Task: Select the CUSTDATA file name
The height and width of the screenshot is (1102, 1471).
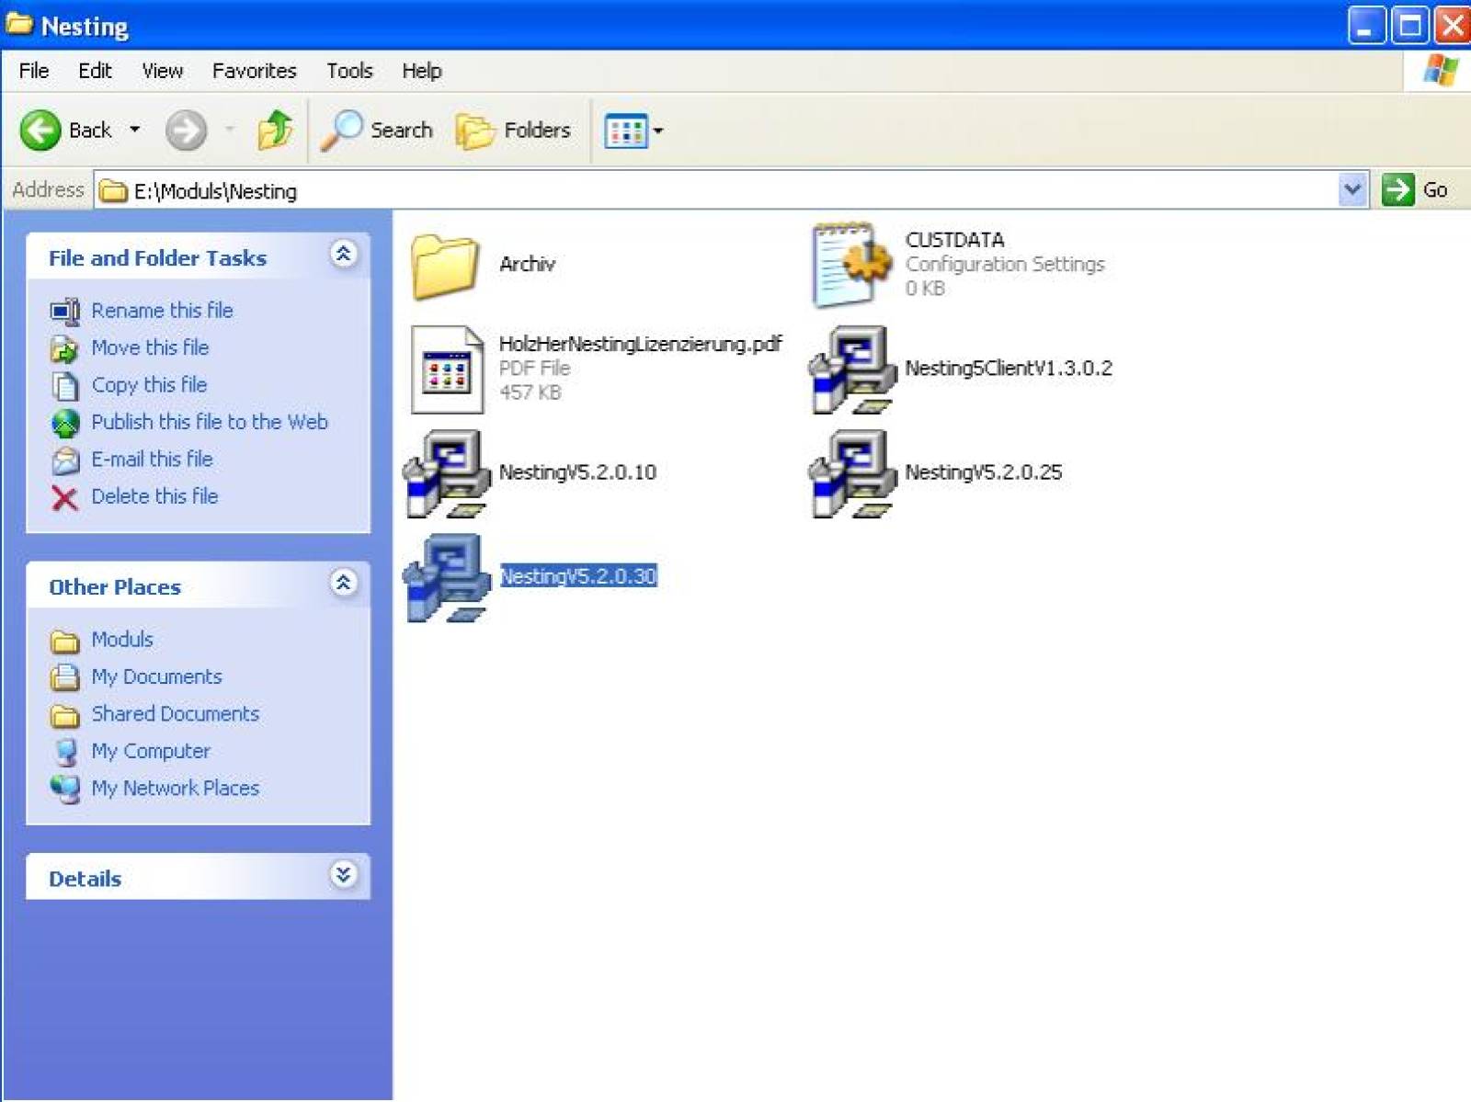Action: 954,240
